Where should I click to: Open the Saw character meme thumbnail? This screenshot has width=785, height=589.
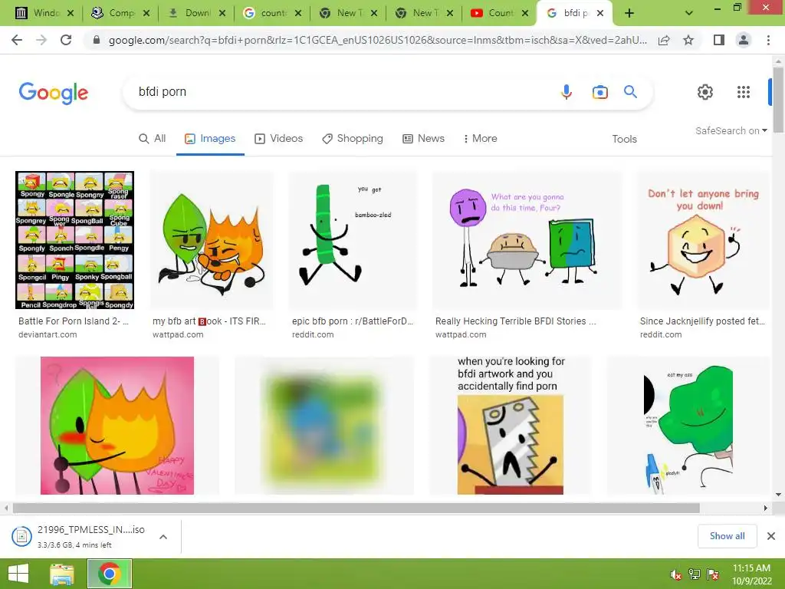coord(510,425)
